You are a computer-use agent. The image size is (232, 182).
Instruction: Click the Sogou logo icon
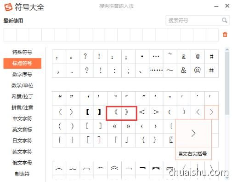point(8,7)
